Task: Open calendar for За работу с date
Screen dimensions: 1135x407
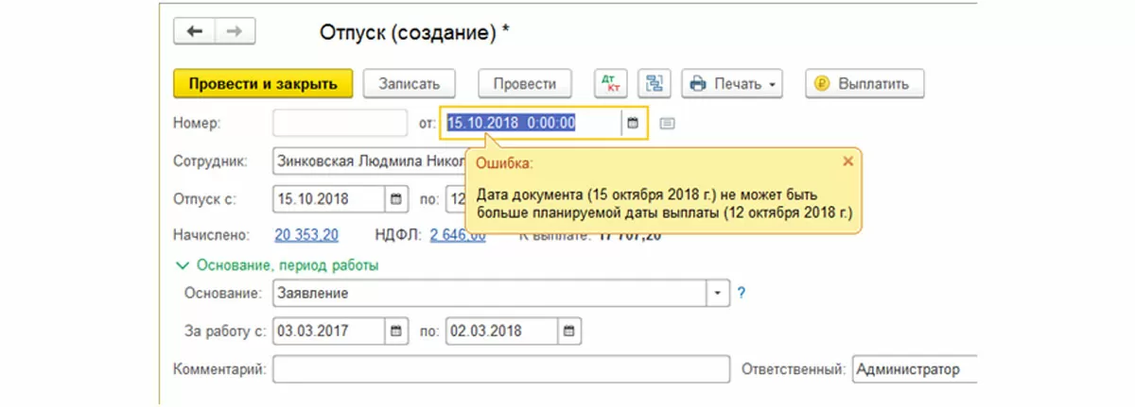Action: [396, 331]
